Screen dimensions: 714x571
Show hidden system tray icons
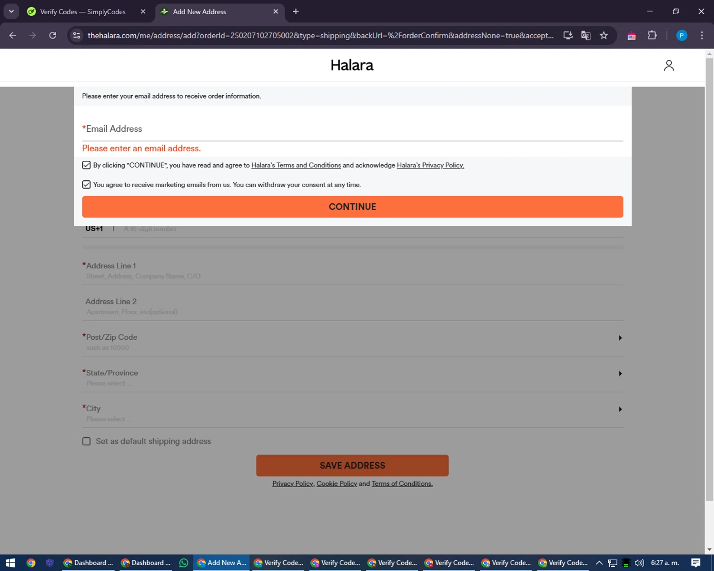599,563
